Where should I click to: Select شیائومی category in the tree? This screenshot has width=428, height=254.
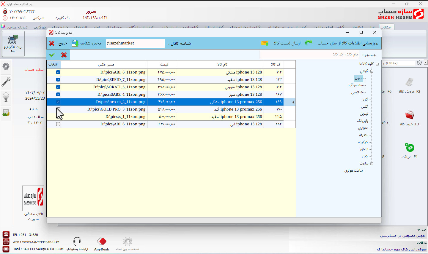click(x=357, y=92)
